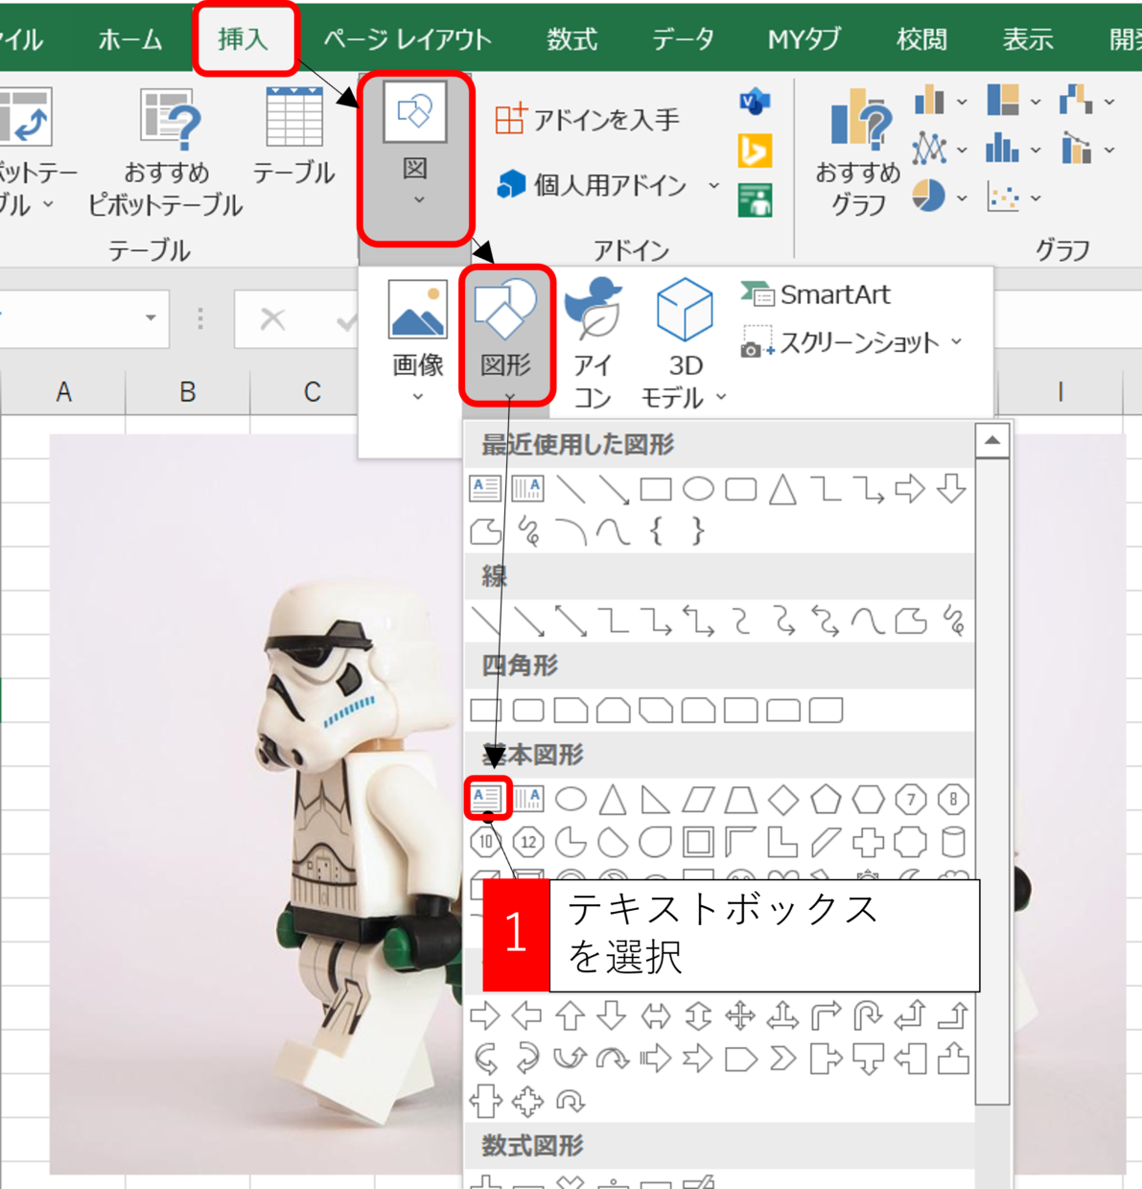Select the text box in 基本図形 section
Viewport: 1142px width, 1189px height.
coord(486,798)
